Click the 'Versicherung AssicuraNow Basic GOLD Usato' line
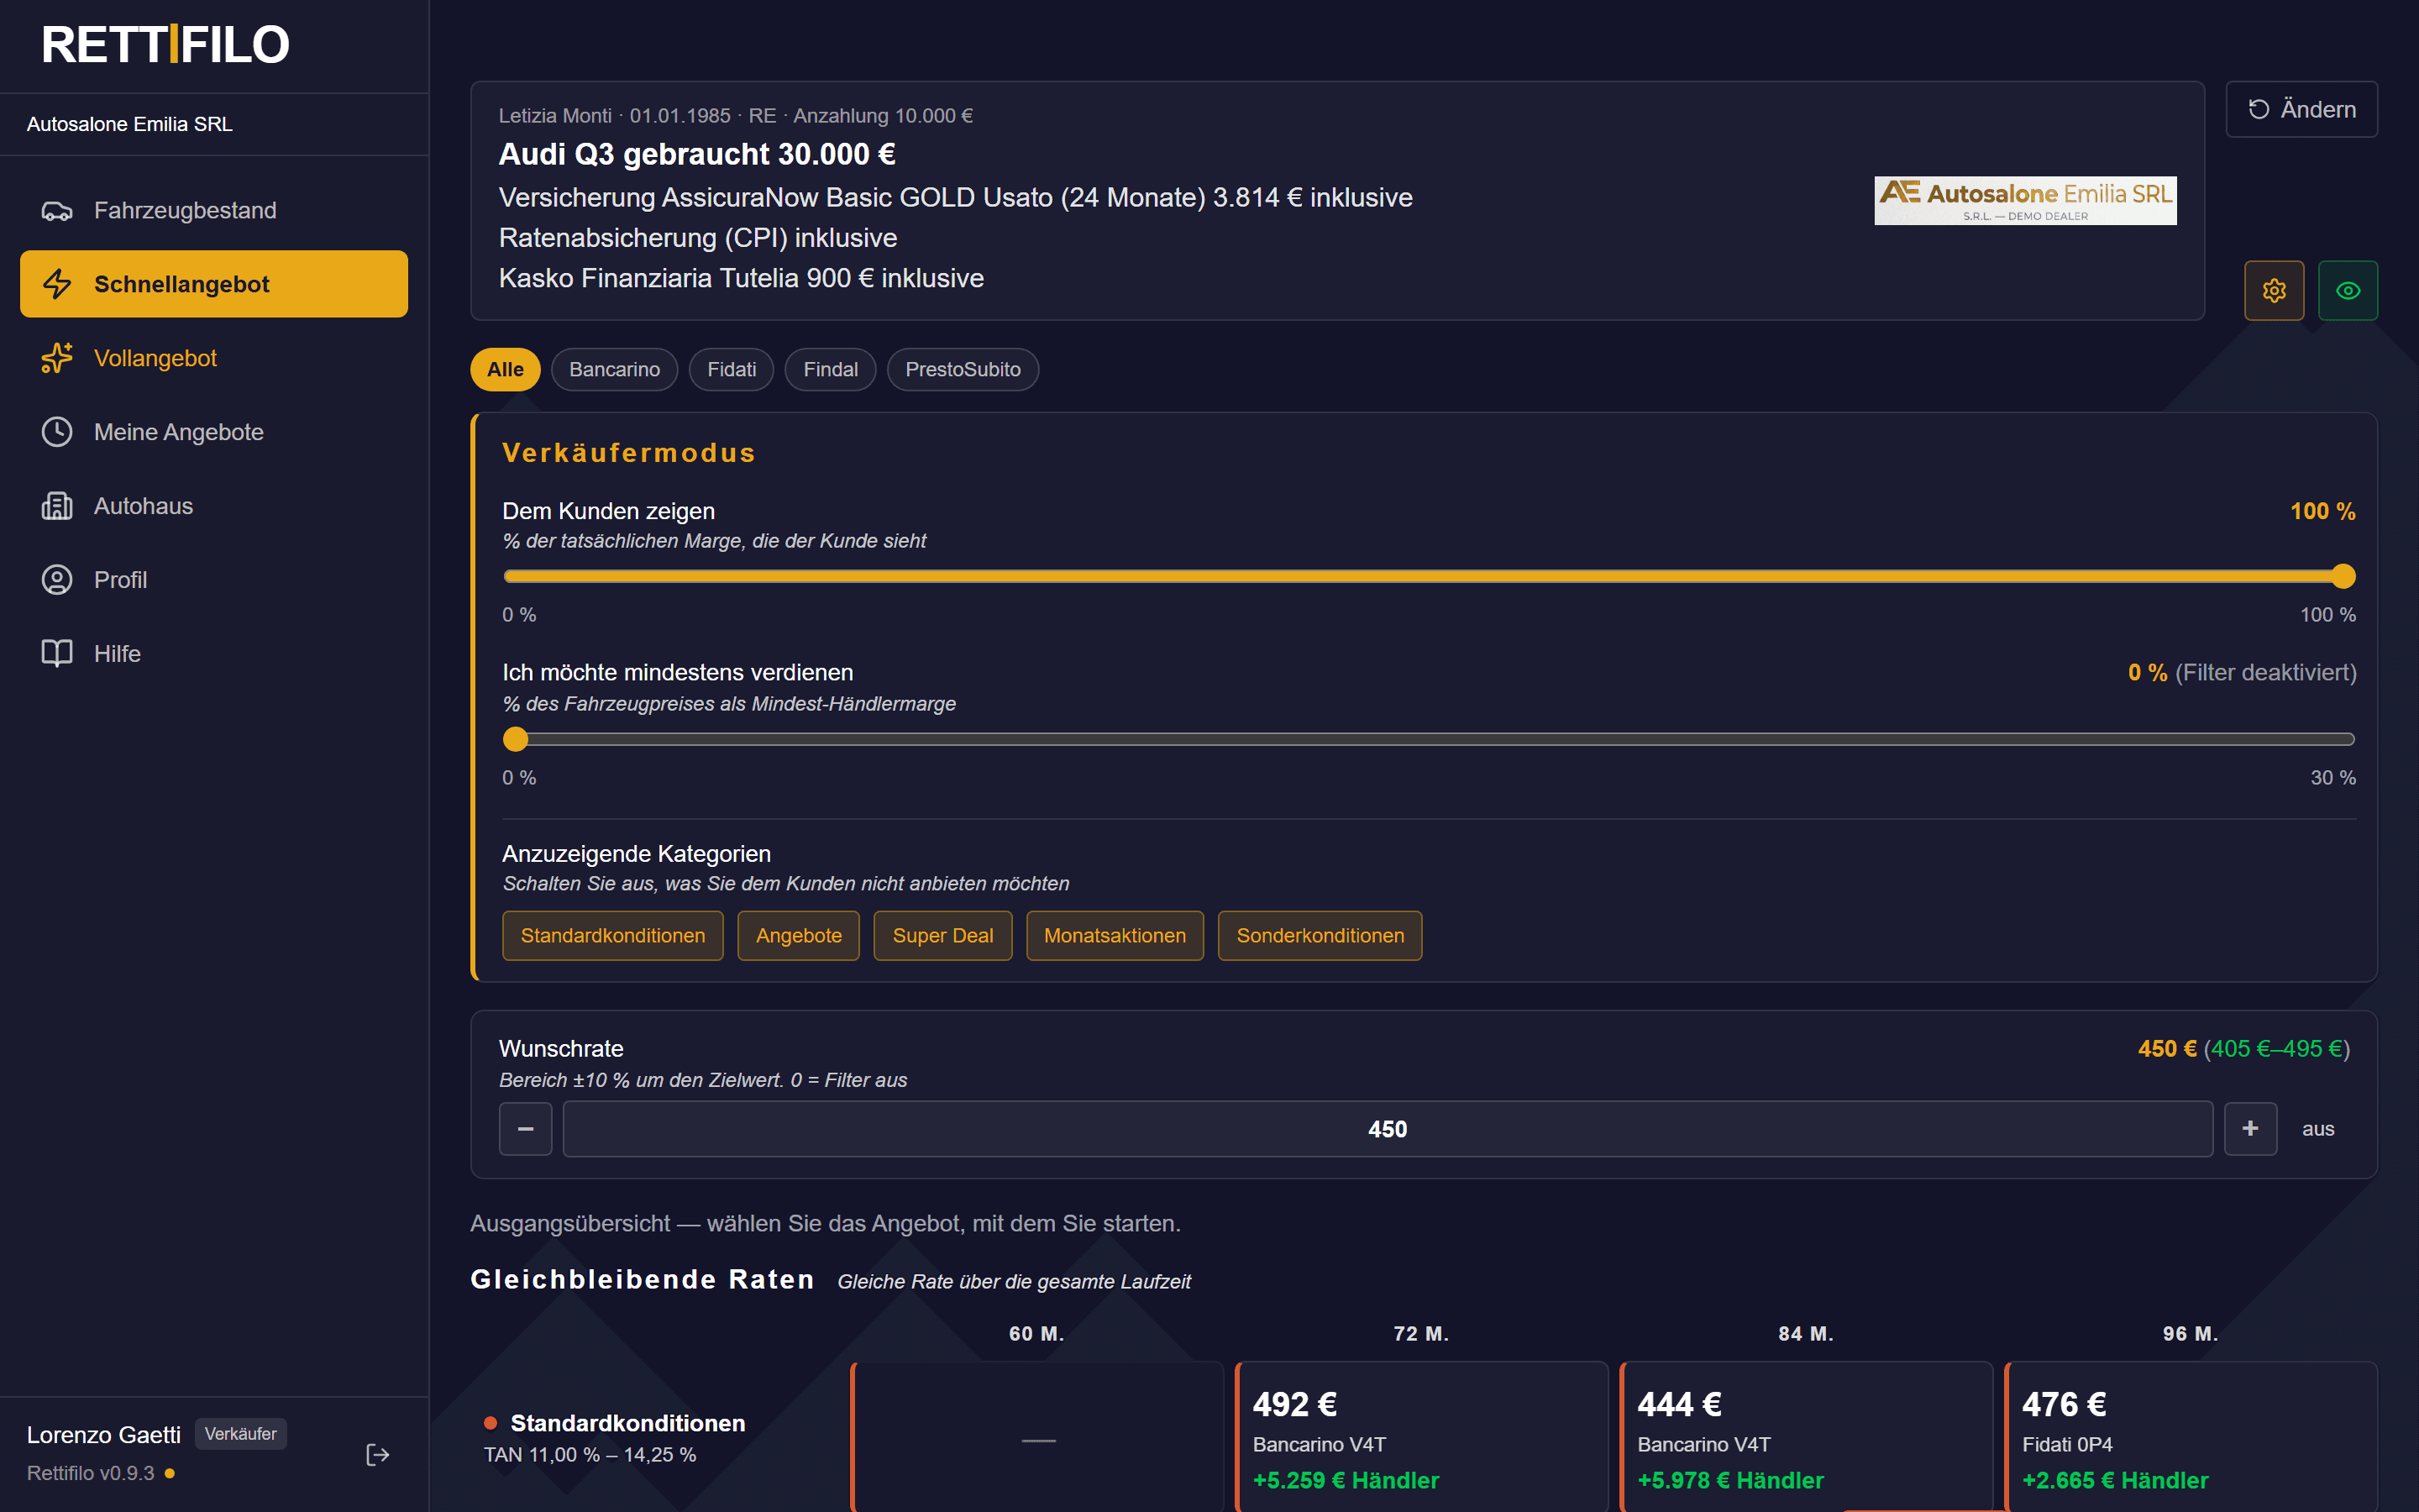The image size is (2419, 1512). (x=956, y=198)
